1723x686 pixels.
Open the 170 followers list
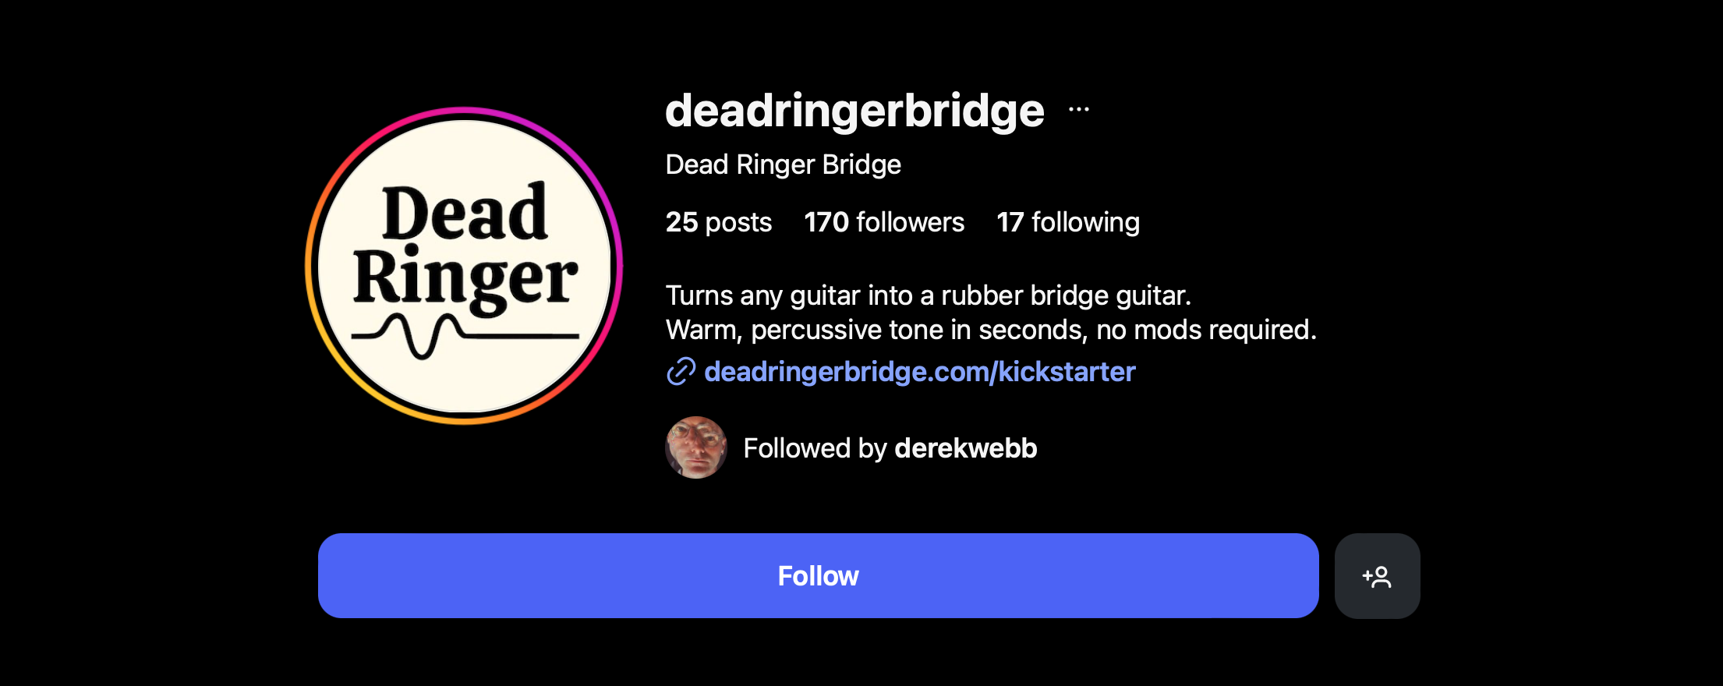(x=884, y=222)
